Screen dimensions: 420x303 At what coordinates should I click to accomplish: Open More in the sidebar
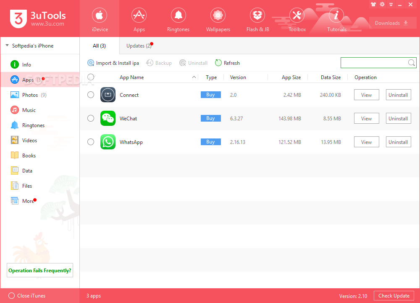[40, 201]
